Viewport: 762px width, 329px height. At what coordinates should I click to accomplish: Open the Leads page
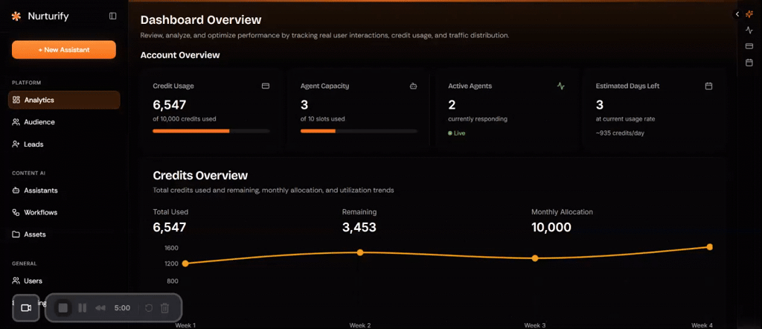[64, 144]
